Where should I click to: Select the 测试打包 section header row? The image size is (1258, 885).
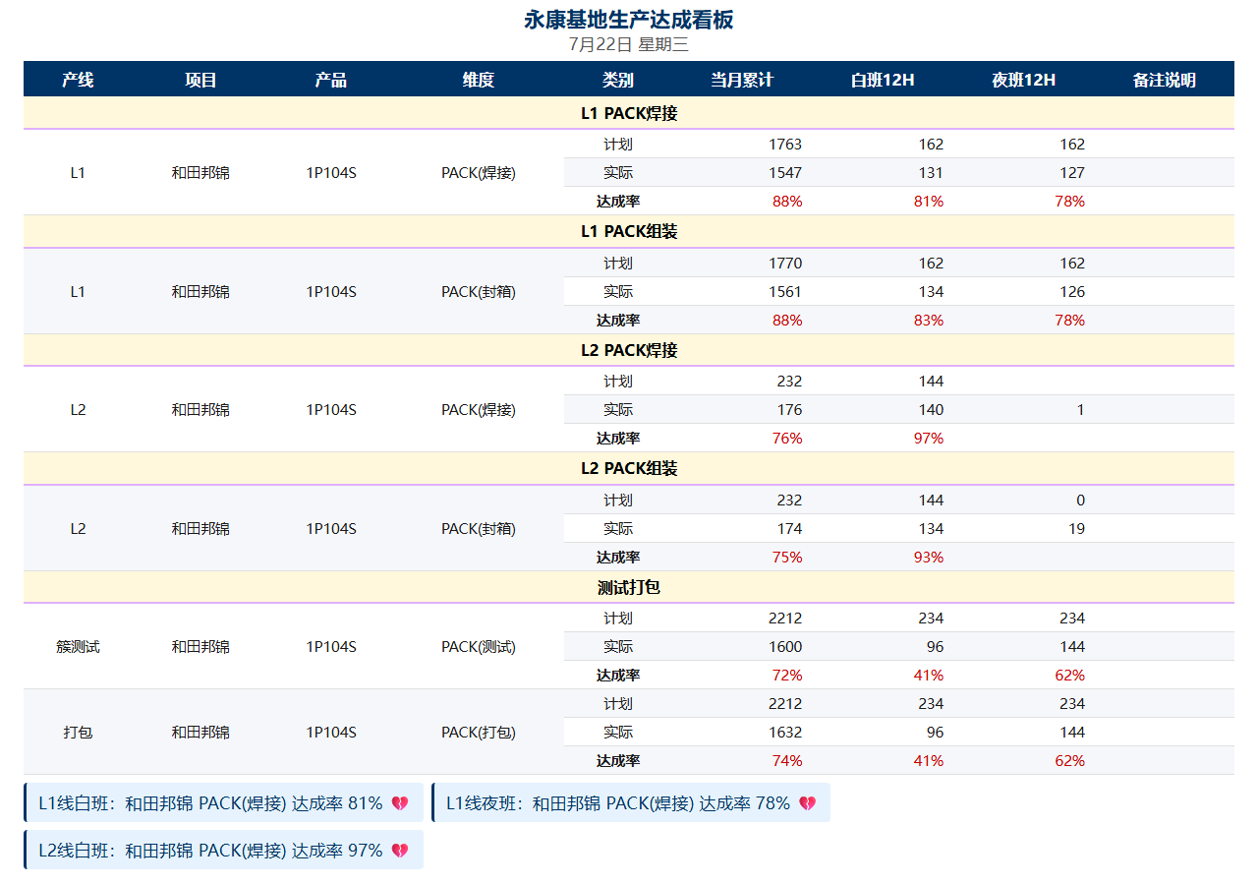point(629,587)
